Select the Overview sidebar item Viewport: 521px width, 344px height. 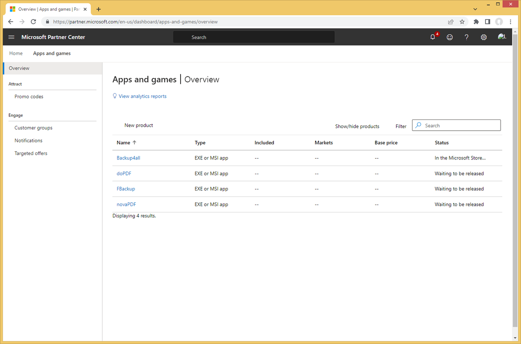click(53, 68)
